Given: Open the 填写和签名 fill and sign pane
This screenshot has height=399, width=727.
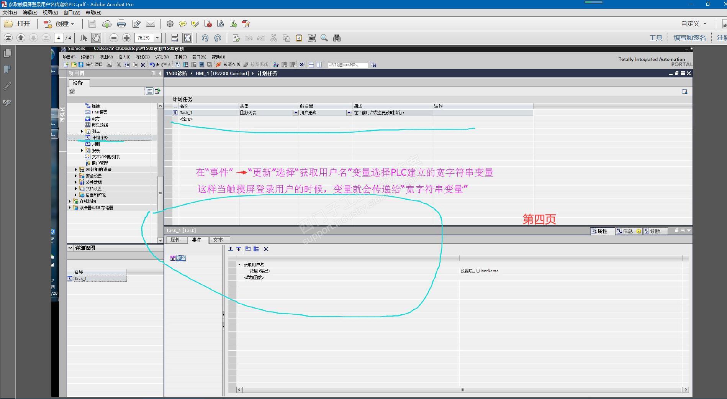Looking at the screenshot, I should pyautogui.click(x=689, y=38).
